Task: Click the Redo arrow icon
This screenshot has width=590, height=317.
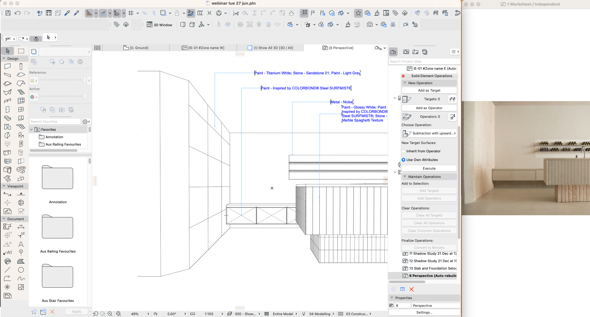Action: coord(27,13)
